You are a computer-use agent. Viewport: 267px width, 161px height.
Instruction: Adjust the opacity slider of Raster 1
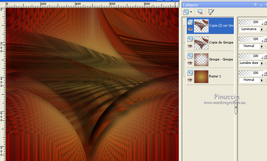251,73
